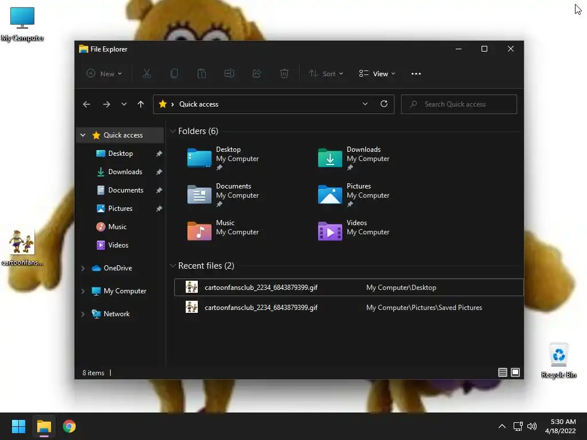The height and width of the screenshot is (440, 587).
Task: Select the Recycle Bin desktop icon
Action: [x=558, y=361]
